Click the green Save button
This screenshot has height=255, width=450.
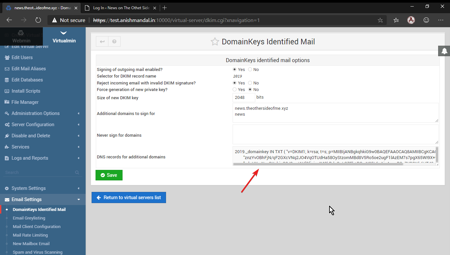coord(109,175)
